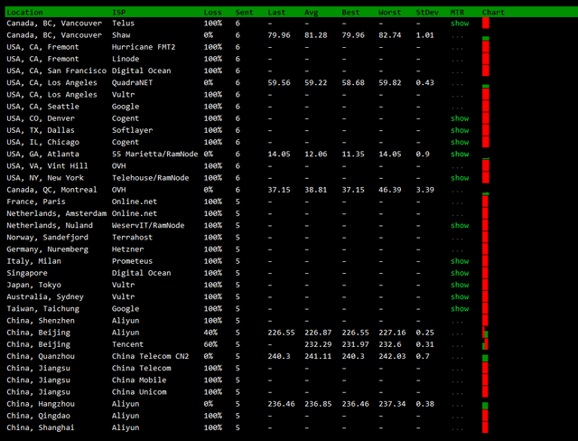This screenshot has height=441, width=578.
Task: Select 'China, Shenzhen' location
Action: [41, 321]
